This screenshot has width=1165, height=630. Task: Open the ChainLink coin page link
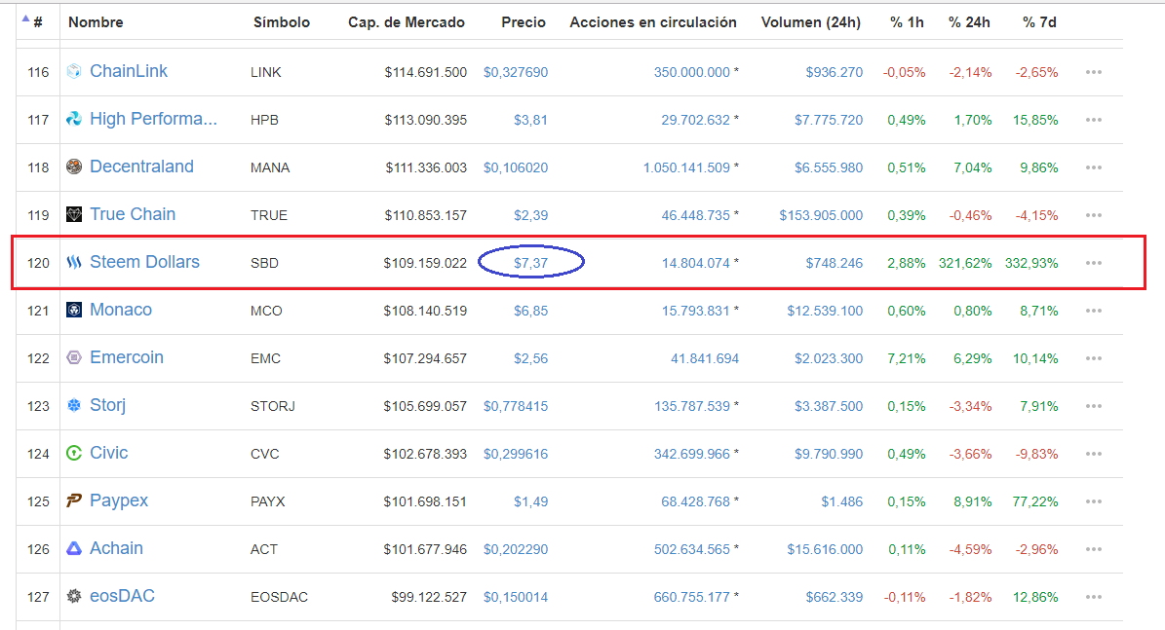[129, 71]
